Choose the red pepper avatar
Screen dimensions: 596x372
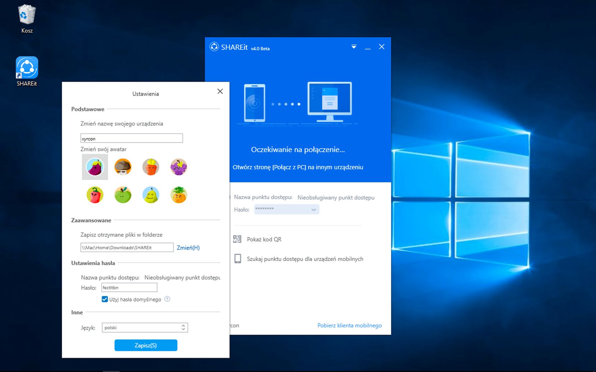[95, 195]
